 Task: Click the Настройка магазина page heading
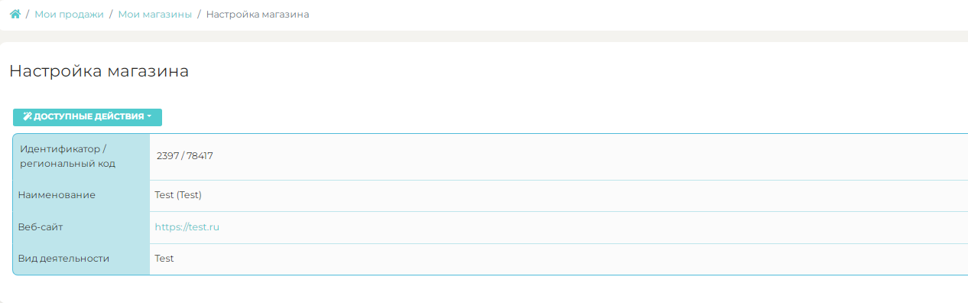click(x=99, y=71)
